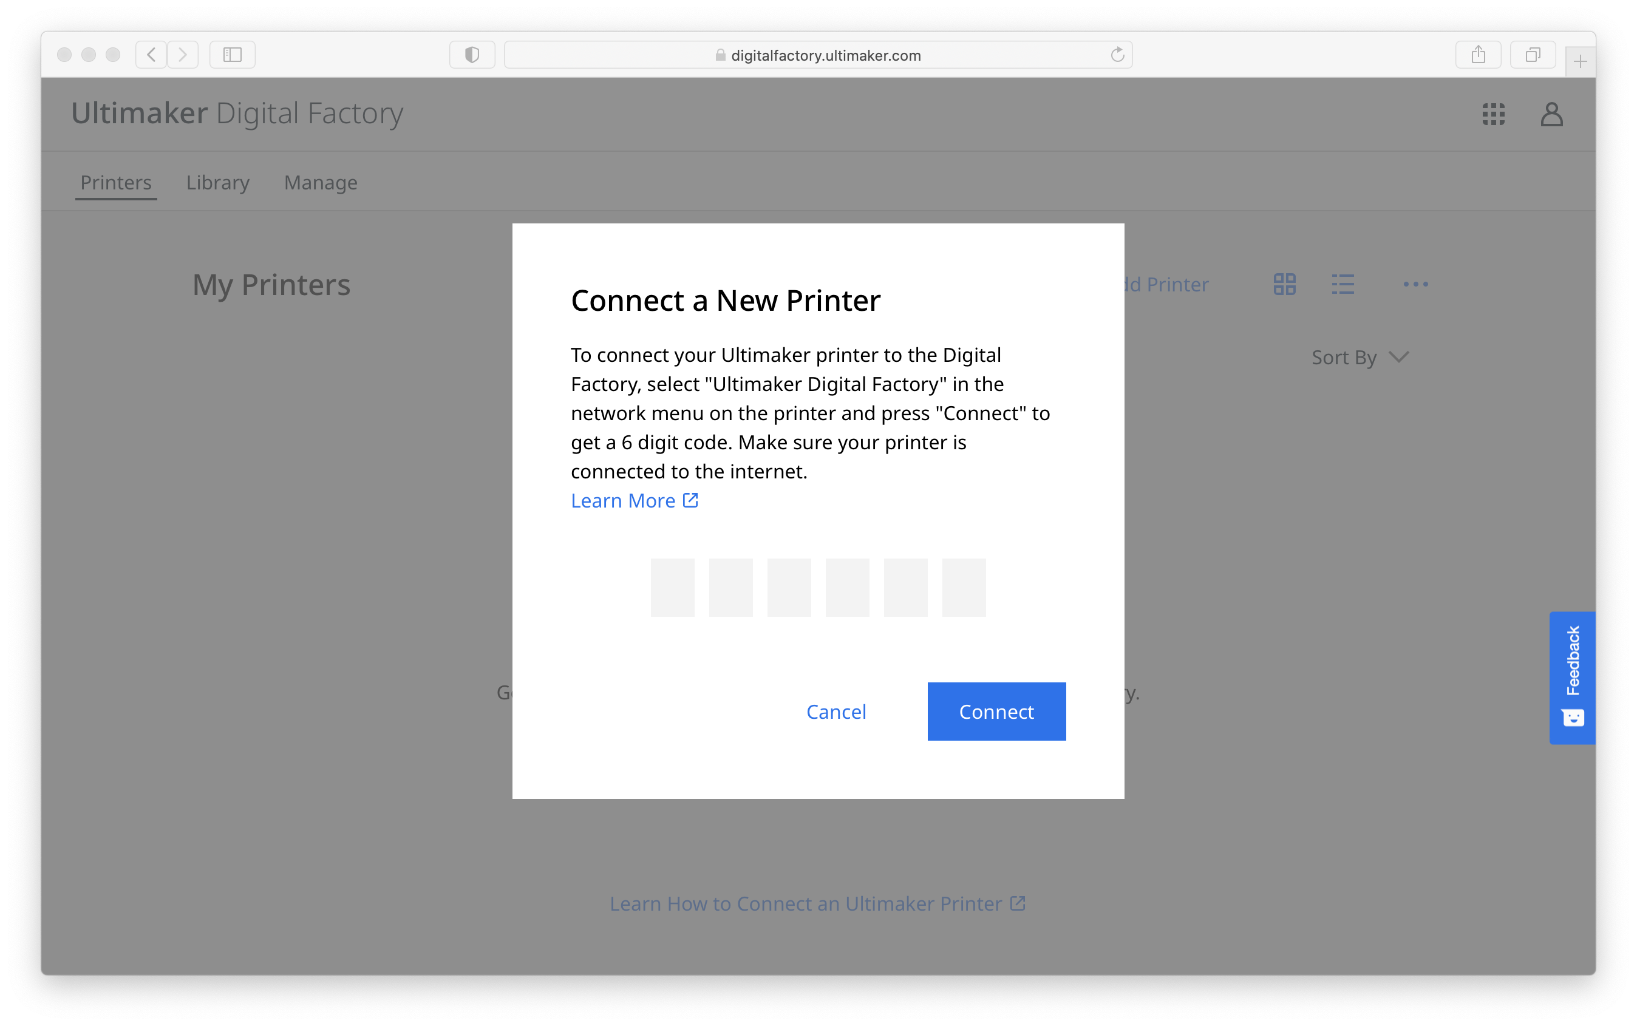Navigate back using the browser back arrow
The width and height of the screenshot is (1637, 1026).
[151, 54]
